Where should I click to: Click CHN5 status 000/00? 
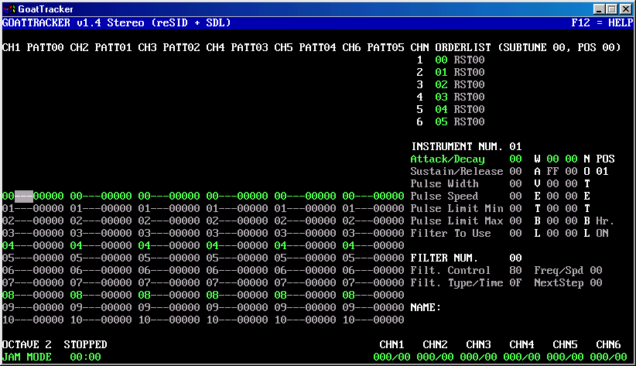(565, 357)
